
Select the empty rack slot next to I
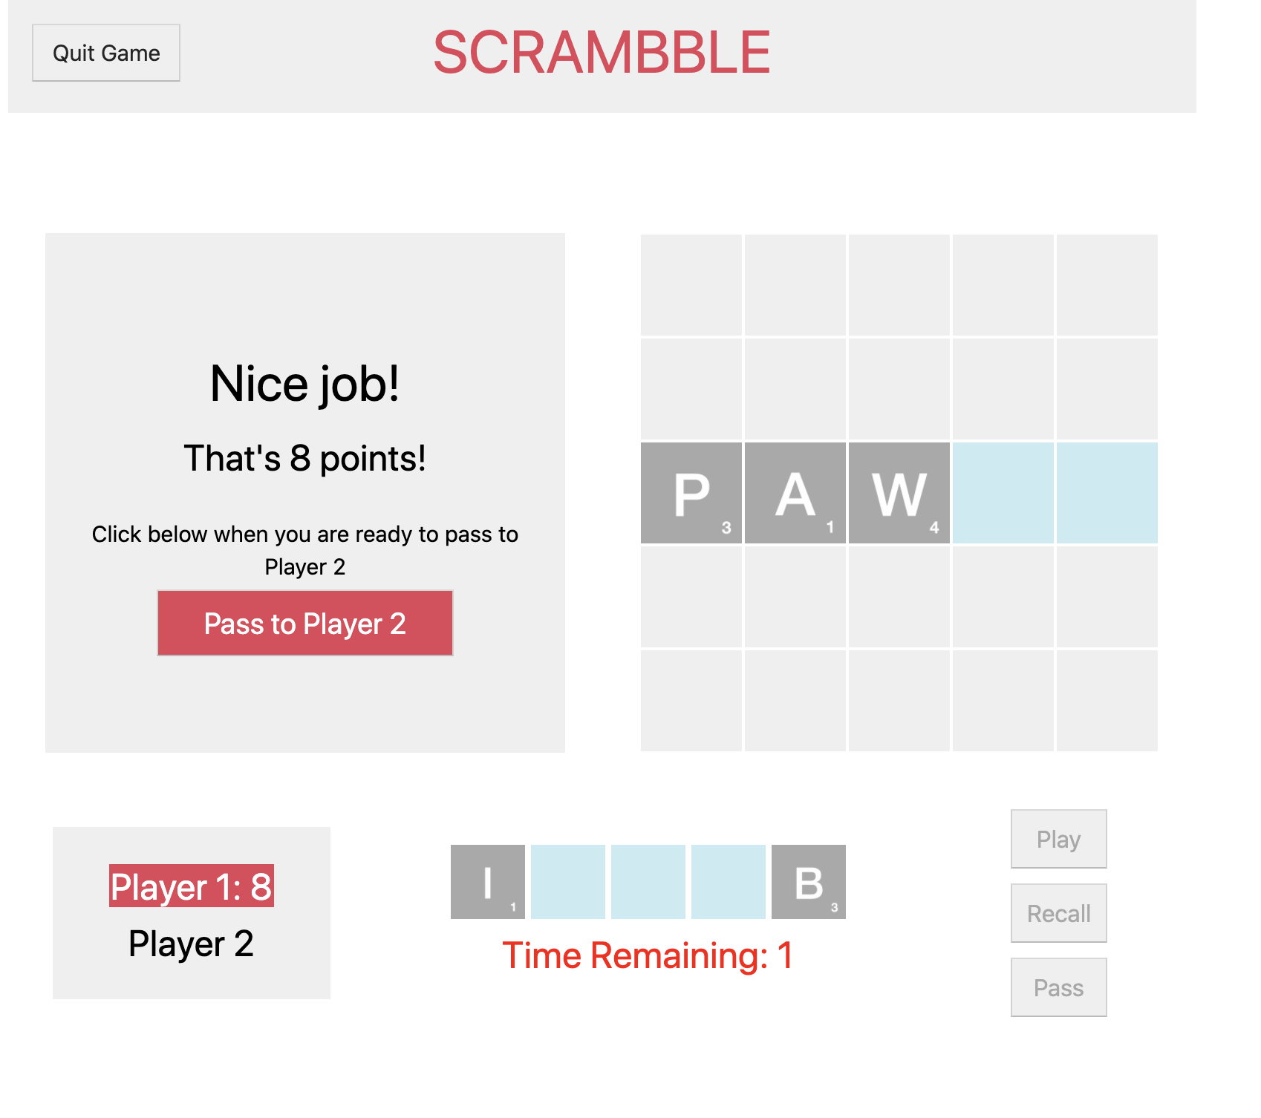(568, 882)
